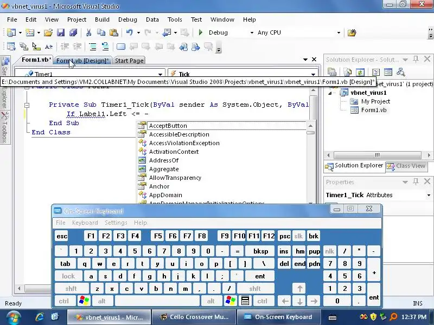This screenshot has width=434, height=325.
Task: Click the esc key on On-Screen Keyboard
Action: coord(62,236)
